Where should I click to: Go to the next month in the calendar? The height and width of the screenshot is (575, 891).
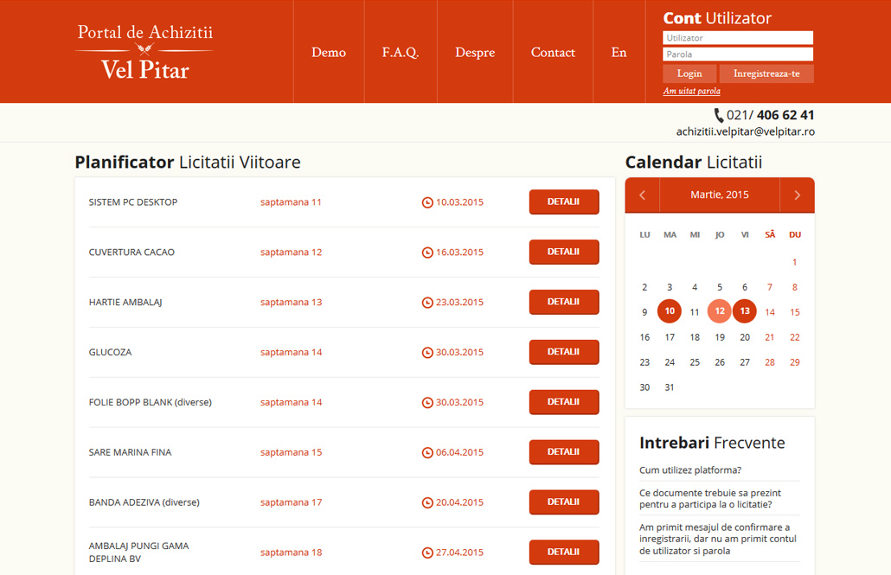(x=798, y=195)
